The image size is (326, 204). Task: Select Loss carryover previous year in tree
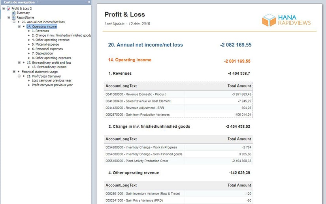coord(51,81)
